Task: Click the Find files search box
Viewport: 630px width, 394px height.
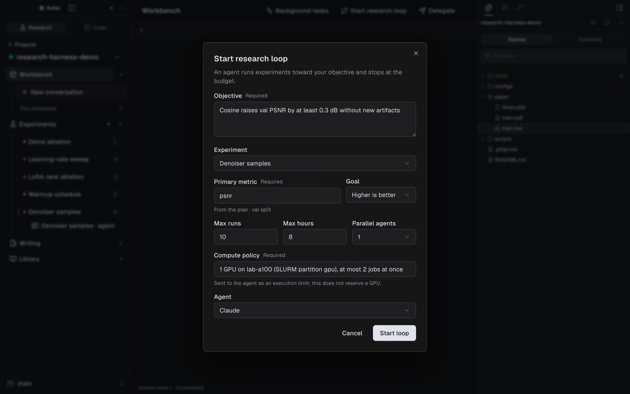Action: coord(553,56)
